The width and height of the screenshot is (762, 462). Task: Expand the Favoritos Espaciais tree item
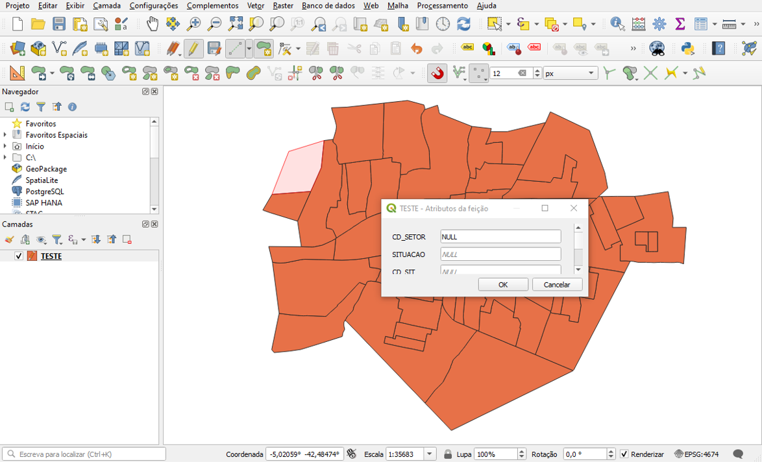pos(5,135)
